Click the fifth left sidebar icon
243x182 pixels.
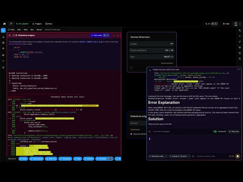point(3,55)
